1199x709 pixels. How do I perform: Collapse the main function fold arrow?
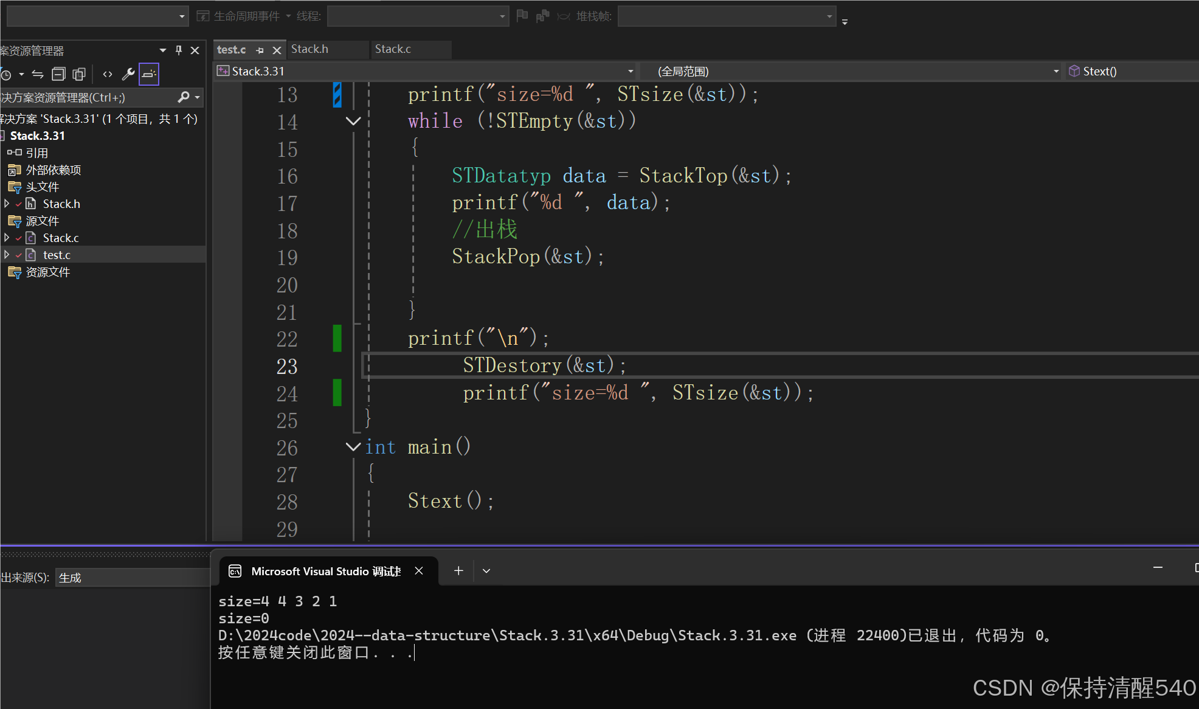click(x=353, y=447)
